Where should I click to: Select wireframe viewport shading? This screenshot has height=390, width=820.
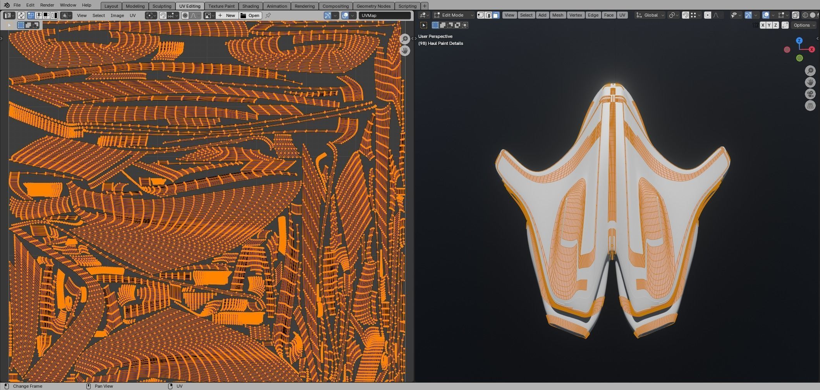pos(805,15)
